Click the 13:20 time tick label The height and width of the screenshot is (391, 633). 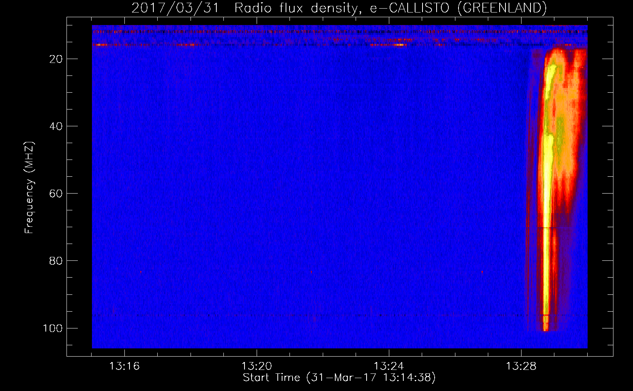(257, 366)
